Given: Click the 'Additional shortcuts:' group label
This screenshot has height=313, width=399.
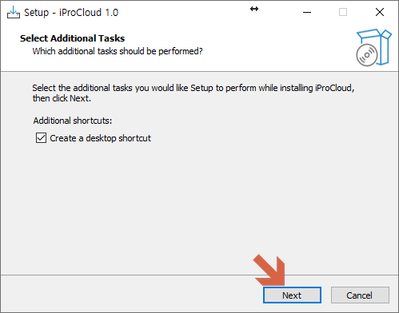Looking at the screenshot, I should (x=73, y=121).
